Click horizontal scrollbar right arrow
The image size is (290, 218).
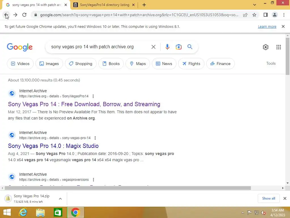pos(283,188)
